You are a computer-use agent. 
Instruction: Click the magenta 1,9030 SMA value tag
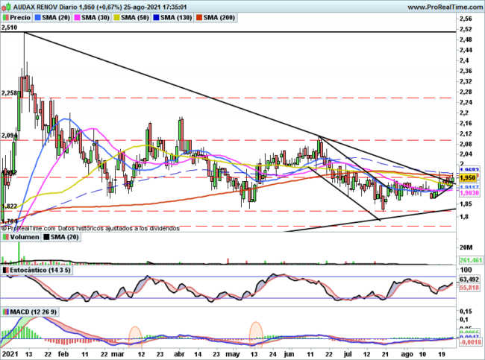point(469,193)
